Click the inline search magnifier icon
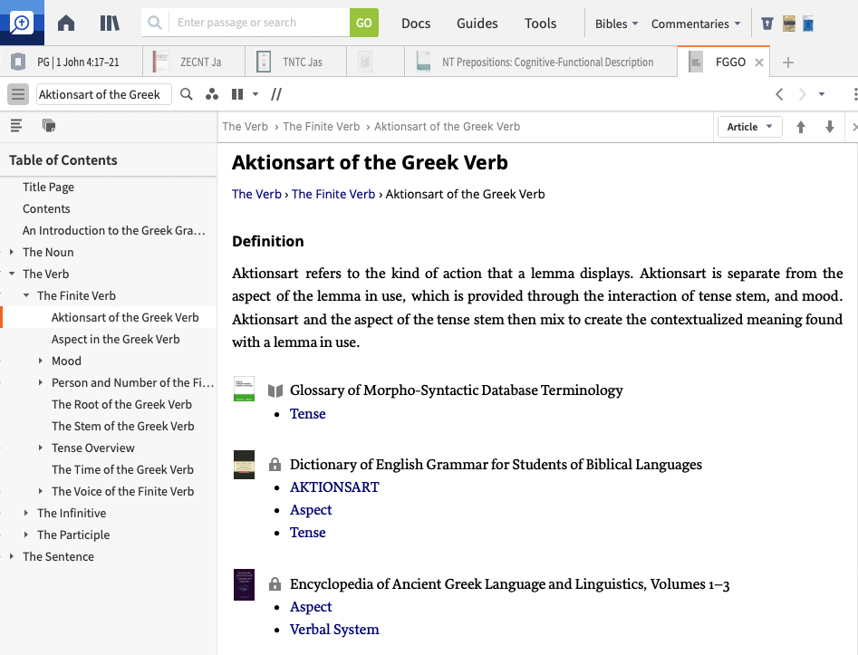 [x=187, y=94]
